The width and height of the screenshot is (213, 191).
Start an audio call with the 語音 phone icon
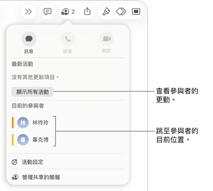(68, 39)
